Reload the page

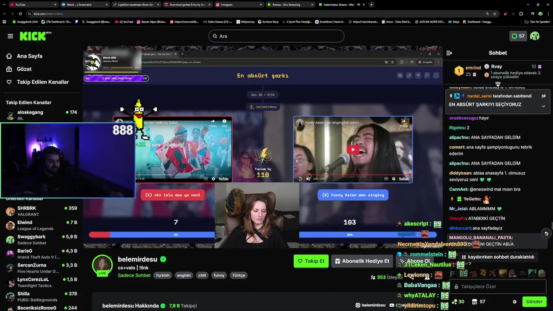pyautogui.click(x=20, y=14)
